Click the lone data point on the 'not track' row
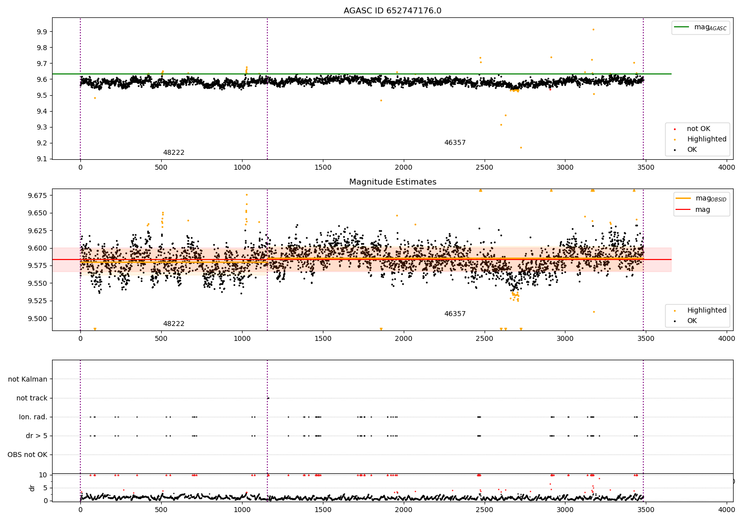 tap(268, 398)
